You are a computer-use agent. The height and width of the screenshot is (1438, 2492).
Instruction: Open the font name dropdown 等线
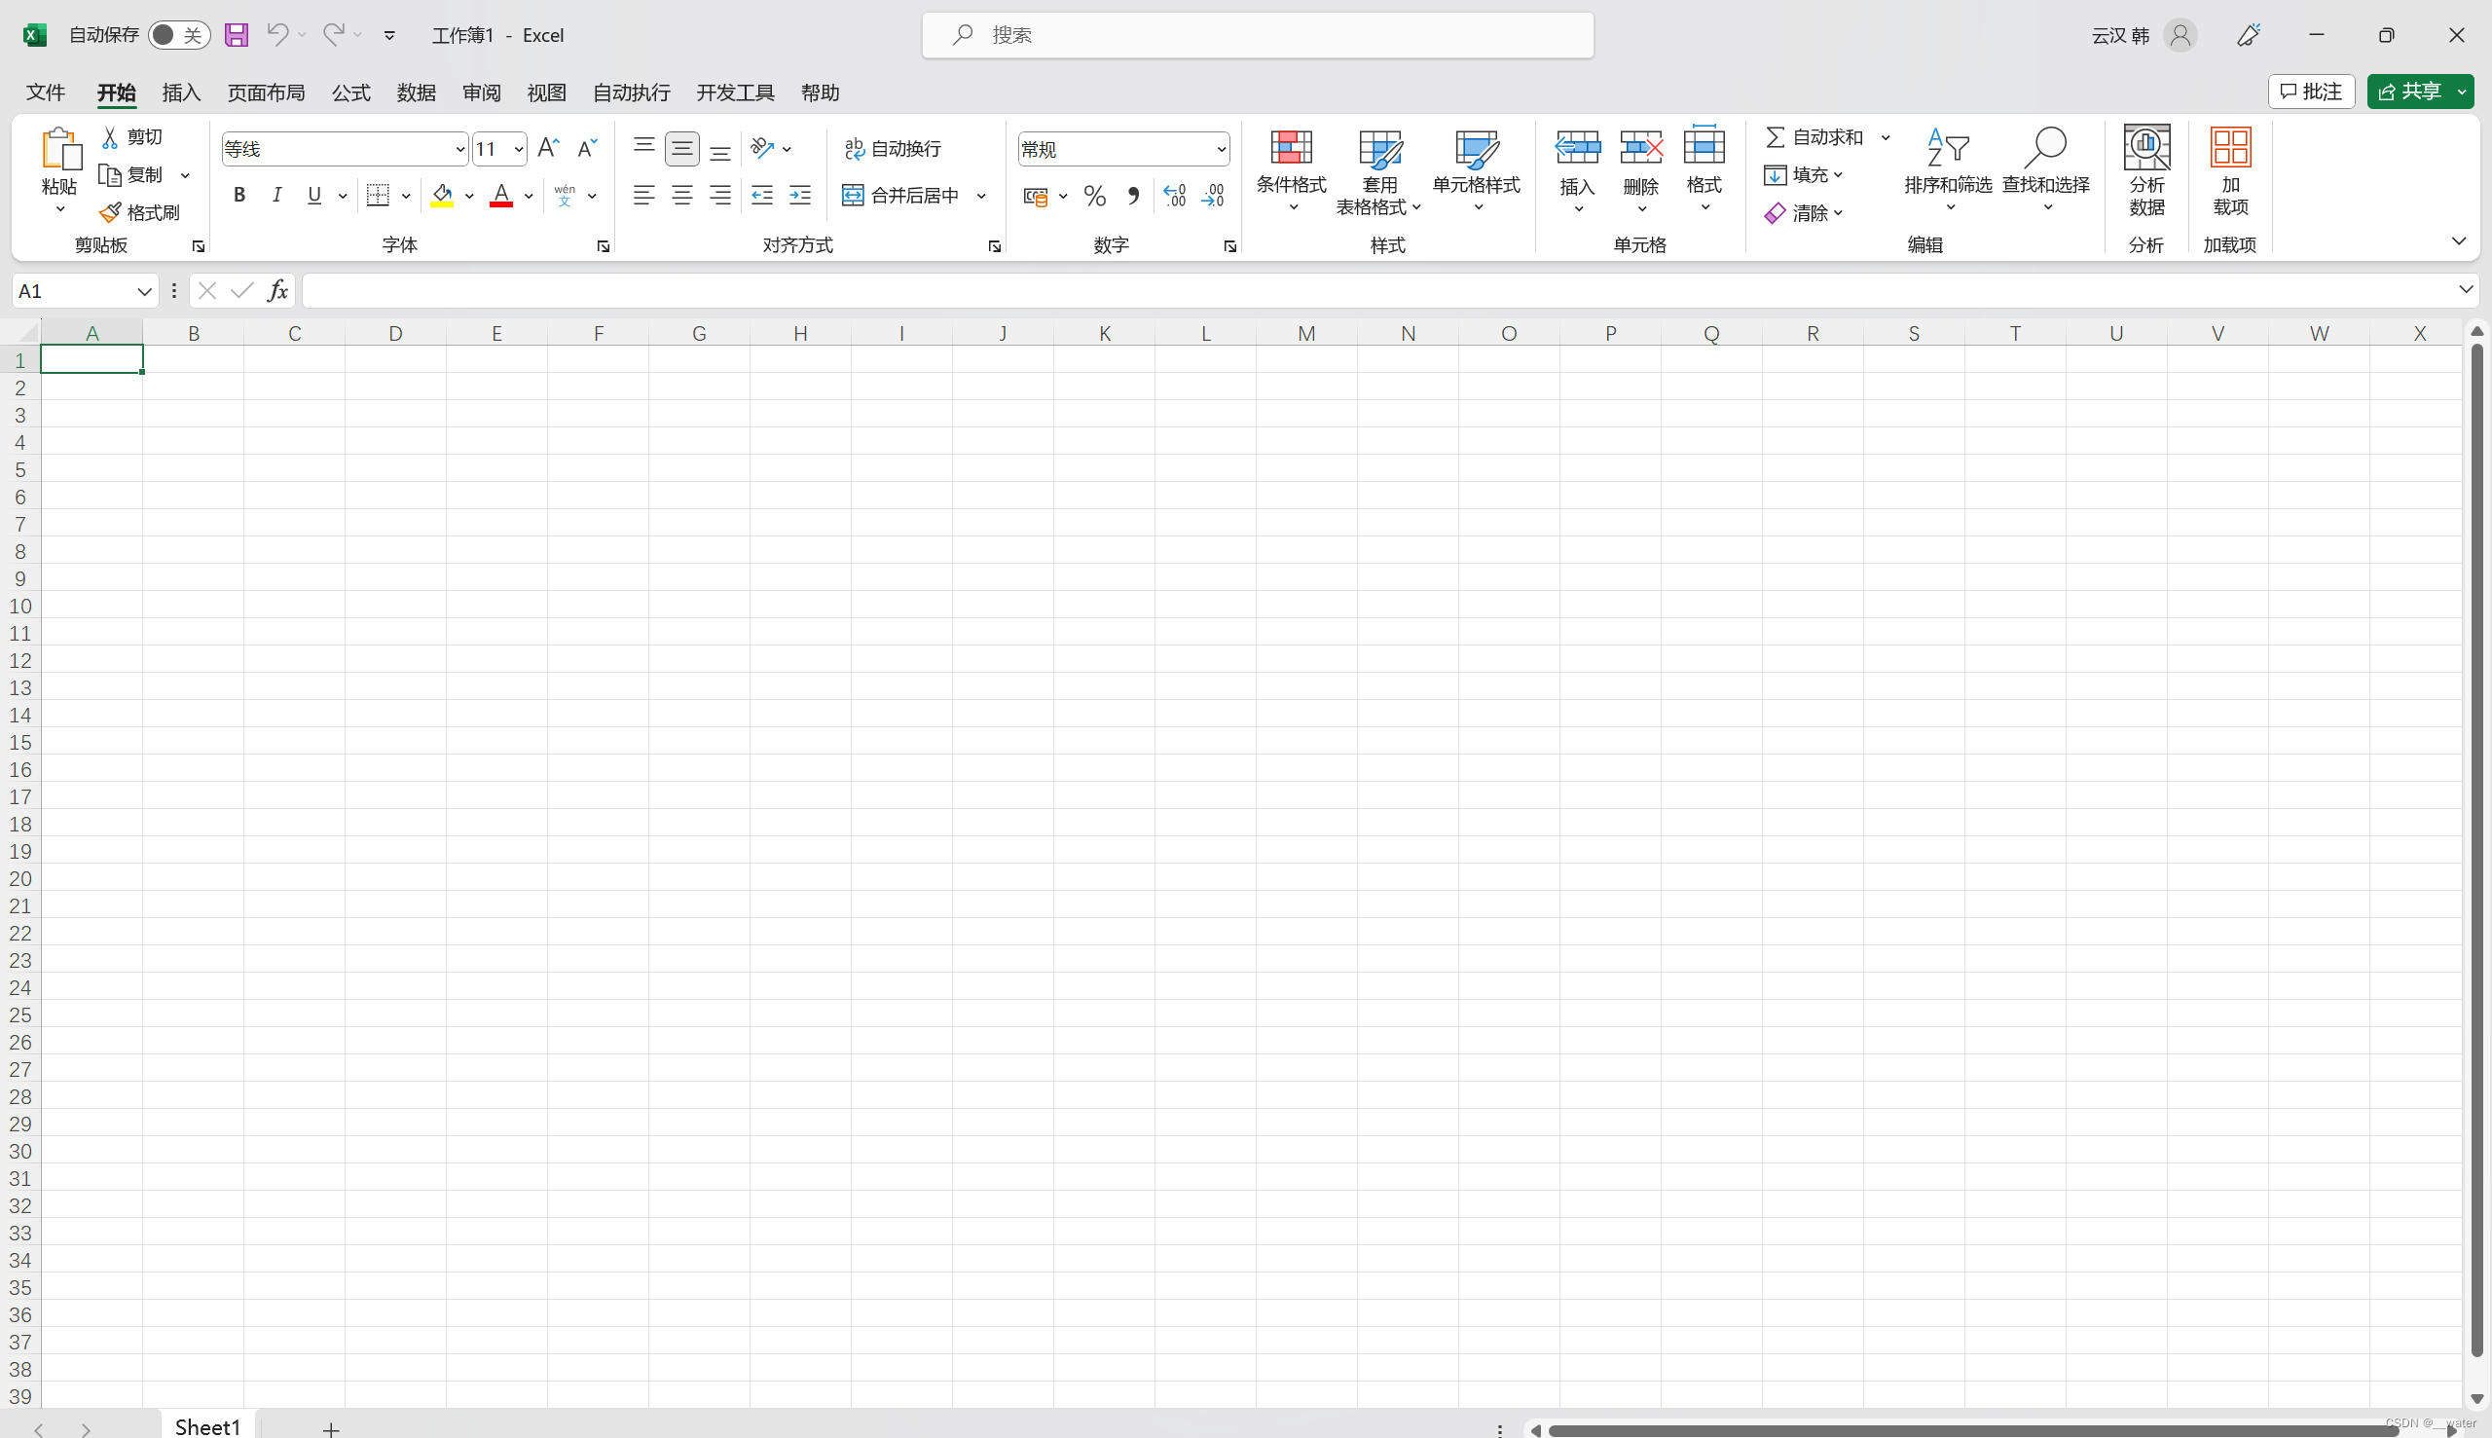pyautogui.click(x=459, y=149)
